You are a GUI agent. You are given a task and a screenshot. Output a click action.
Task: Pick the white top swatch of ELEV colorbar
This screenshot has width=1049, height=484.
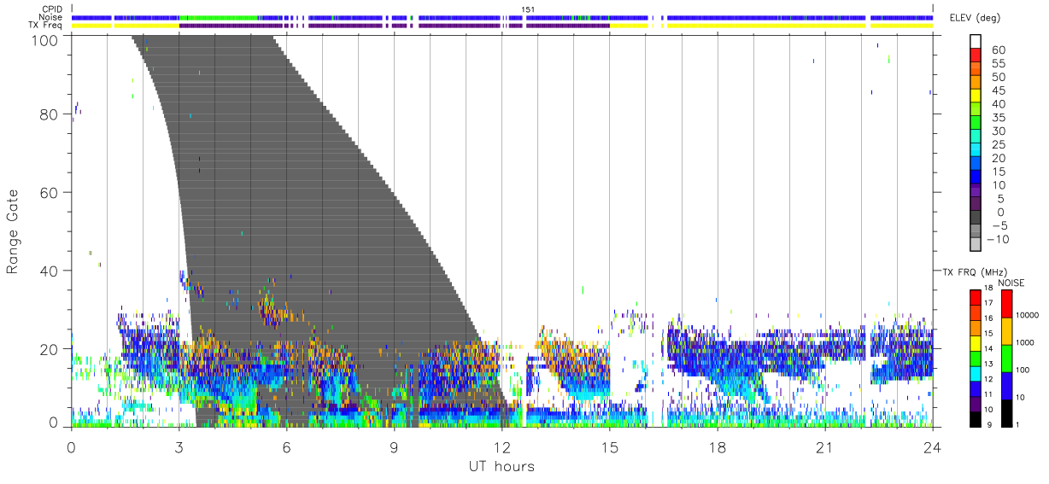point(975,42)
